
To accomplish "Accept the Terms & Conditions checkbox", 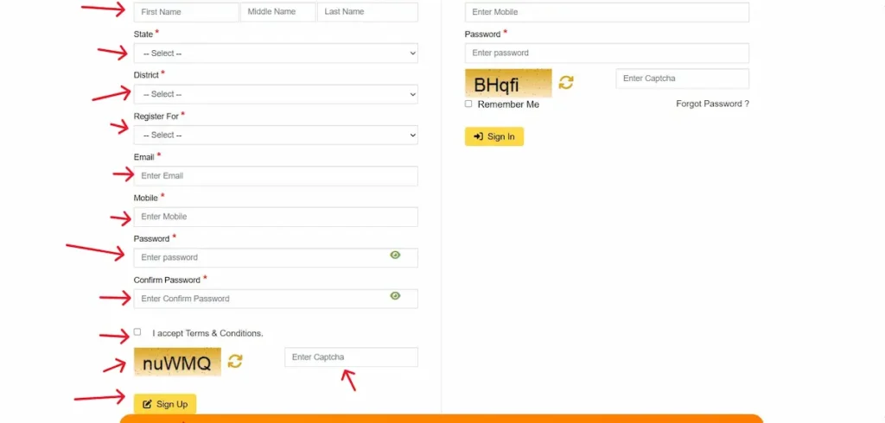I will 137,332.
